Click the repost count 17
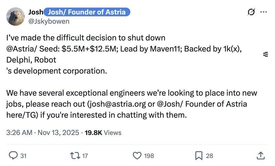The width and height of the screenshot is (275, 166). (x=85, y=156)
